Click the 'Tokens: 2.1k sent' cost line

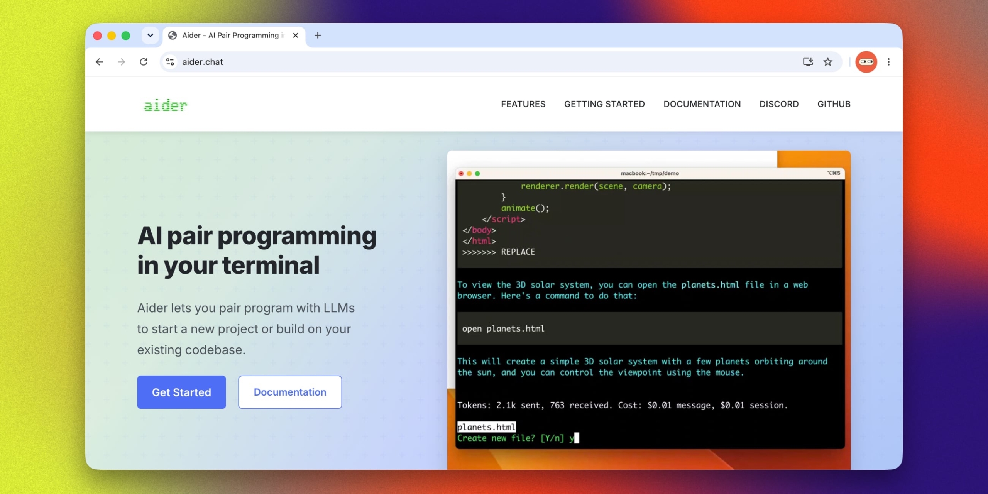pyautogui.click(x=622, y=405)
